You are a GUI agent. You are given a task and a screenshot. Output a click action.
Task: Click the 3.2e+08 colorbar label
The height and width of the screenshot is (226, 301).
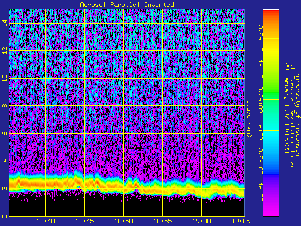click(260, 161)
